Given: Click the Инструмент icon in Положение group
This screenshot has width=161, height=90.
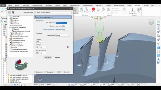Looking at the screenshot, I should click(87, 9).
